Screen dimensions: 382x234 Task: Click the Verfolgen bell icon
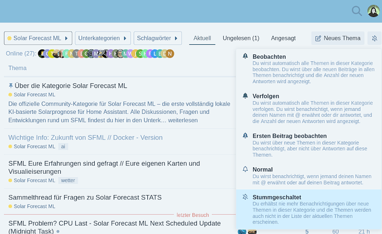tap(245, 96)
